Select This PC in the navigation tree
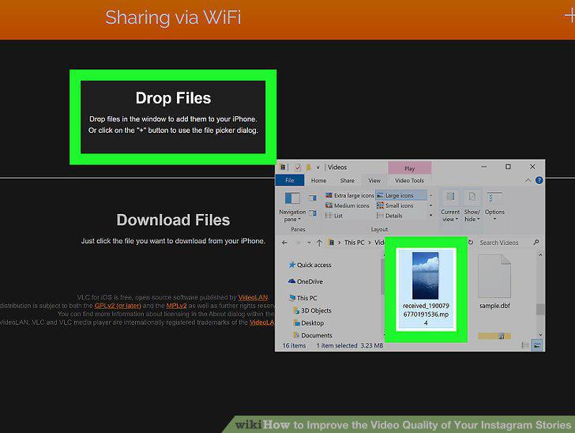 tap(303, 298)
